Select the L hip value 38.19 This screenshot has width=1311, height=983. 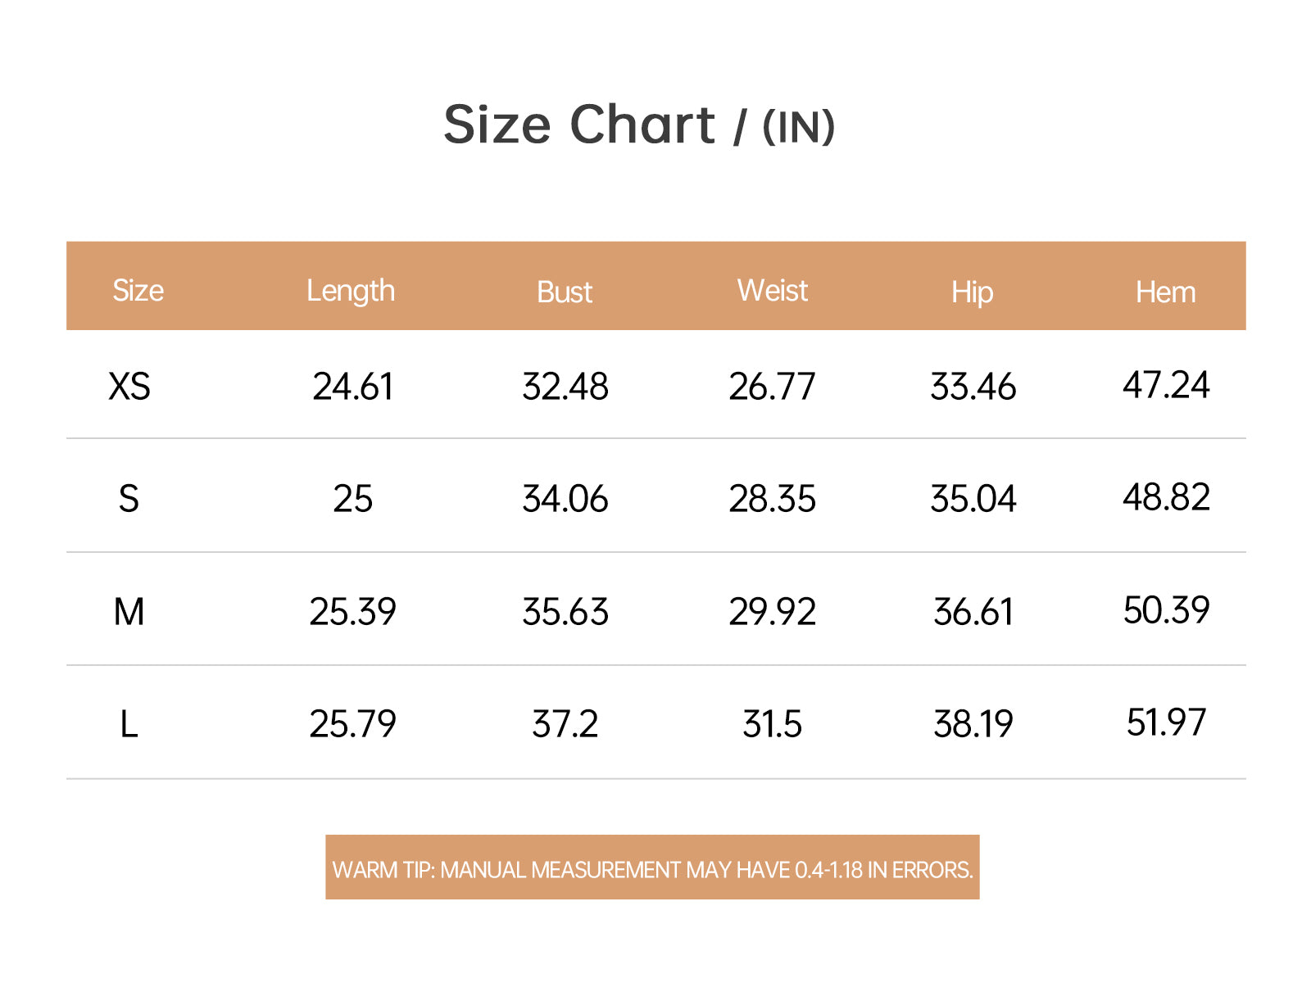point(973,724)
